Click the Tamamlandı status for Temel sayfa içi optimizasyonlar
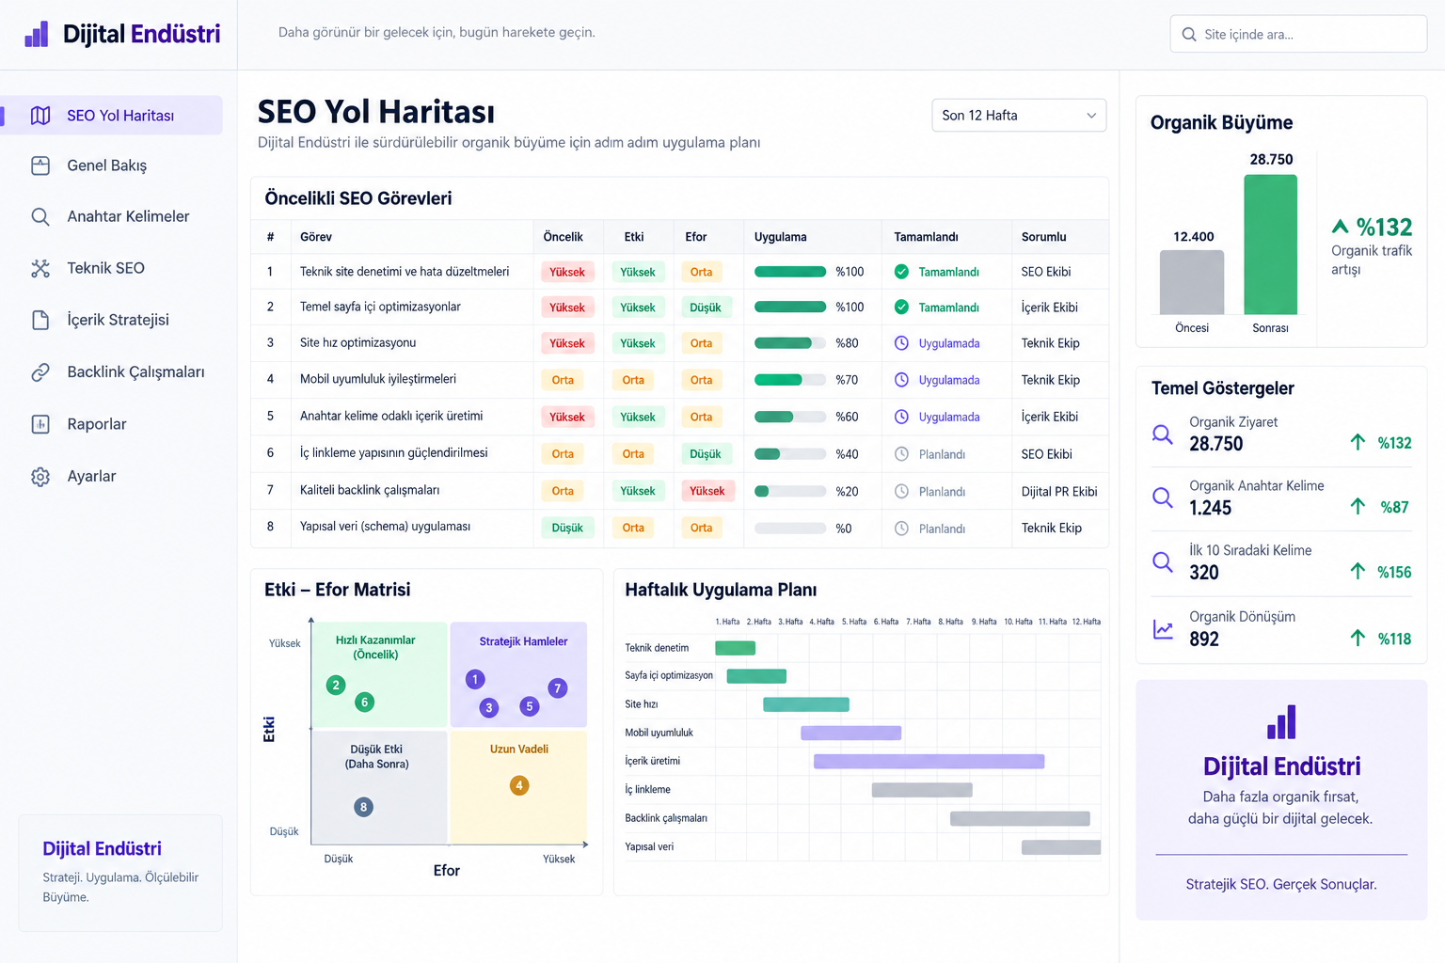The image size is (1445, 963). pos(936,308)
